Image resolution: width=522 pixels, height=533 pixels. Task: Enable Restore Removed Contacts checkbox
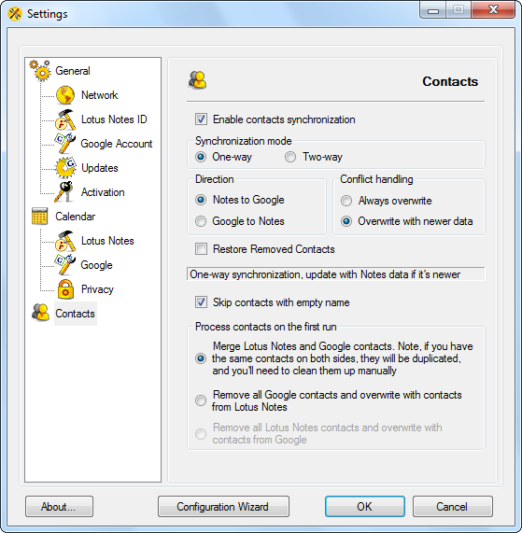201,249
